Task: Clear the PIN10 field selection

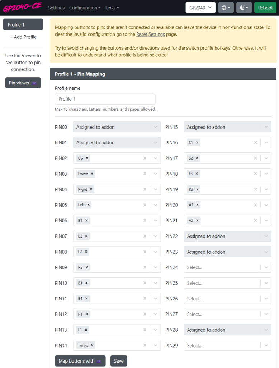Action: [x=145, y=283]
